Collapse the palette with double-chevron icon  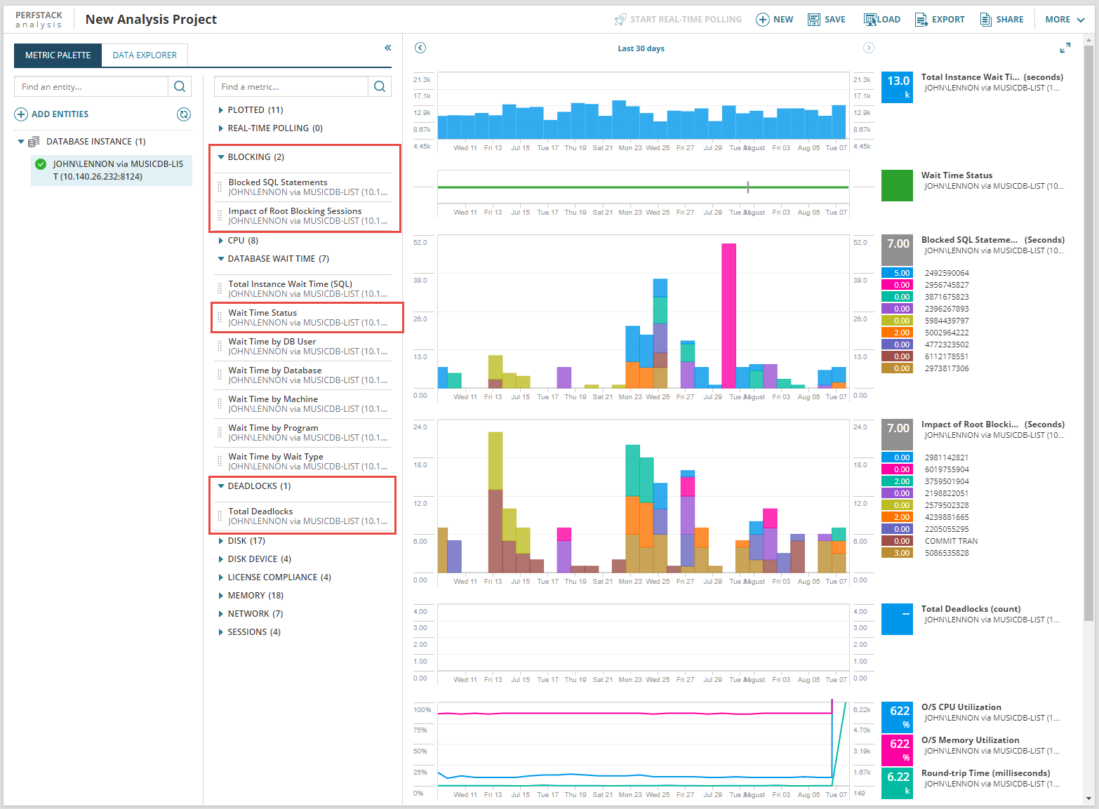pos(388,48)
